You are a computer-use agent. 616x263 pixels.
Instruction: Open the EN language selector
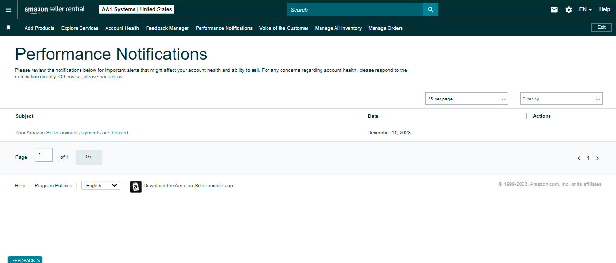click(x=586, y=10)
